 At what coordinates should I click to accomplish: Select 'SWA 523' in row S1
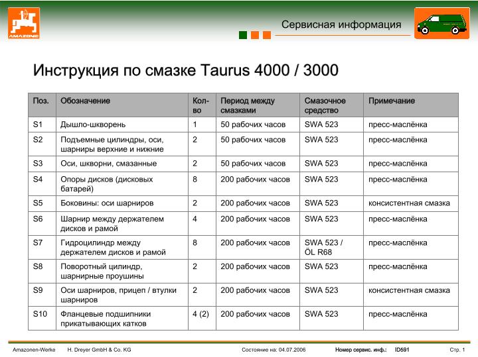point(321,125)
